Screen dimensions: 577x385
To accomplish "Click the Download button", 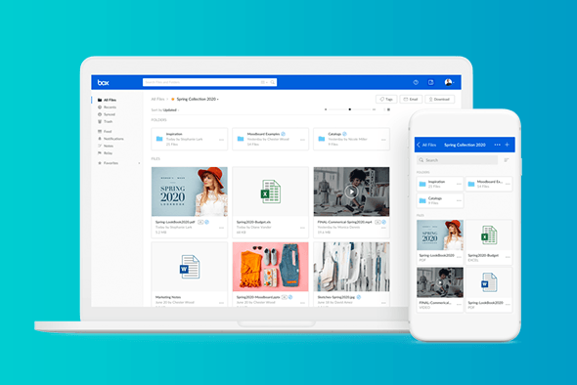I will [440, 100].
